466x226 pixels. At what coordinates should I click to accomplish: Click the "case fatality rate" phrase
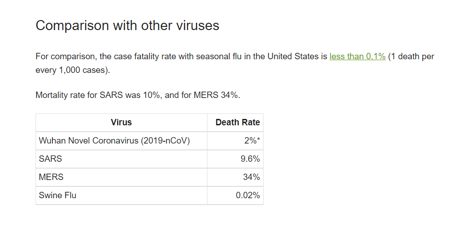point(145,56)
